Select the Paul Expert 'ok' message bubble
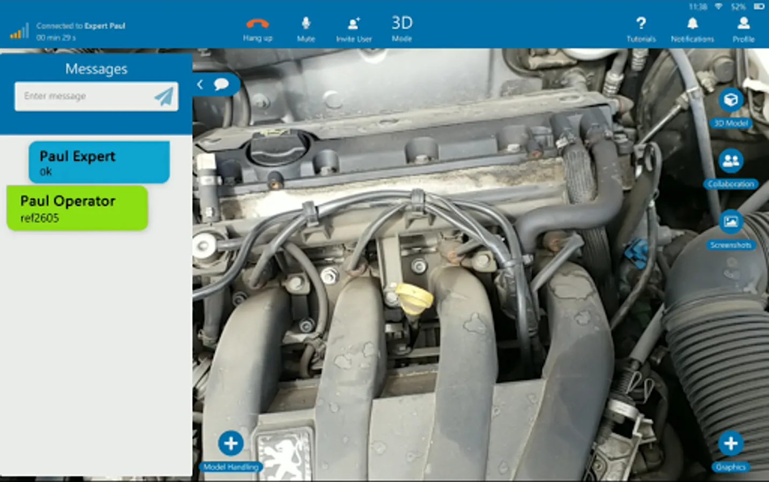This screenshot has width=769, height=482. pyautogui.click(x=99, y=162)
